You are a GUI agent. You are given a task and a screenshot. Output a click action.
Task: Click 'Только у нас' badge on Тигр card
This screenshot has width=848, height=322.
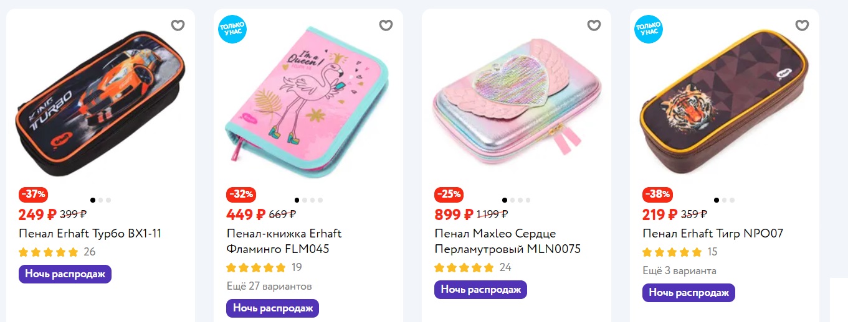[648, 29]
